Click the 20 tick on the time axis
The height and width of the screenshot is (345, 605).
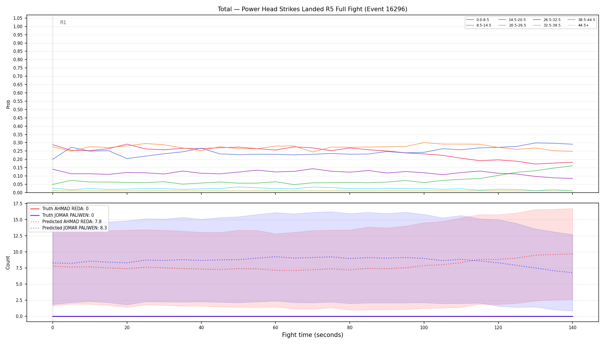(127, 327)
